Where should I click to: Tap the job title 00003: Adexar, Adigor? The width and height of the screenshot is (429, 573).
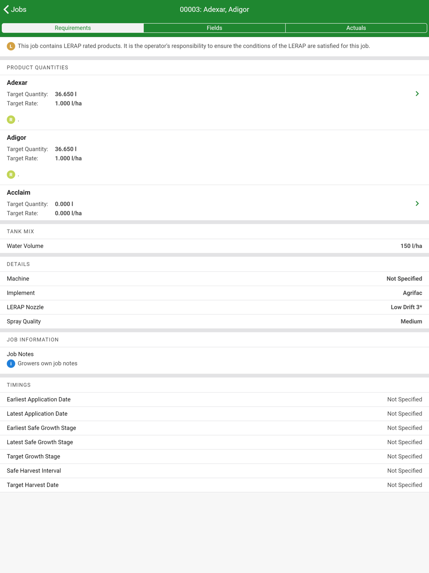coord(214,9)
